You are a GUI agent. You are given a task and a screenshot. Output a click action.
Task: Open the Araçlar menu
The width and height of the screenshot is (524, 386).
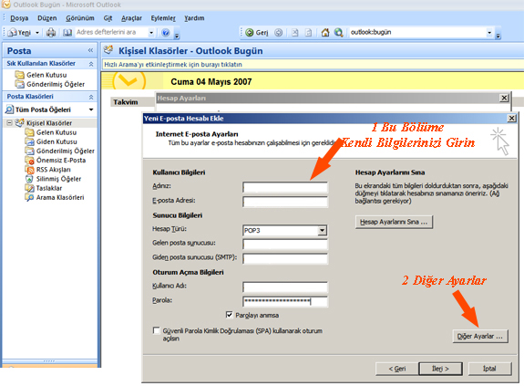click(x=131, y=18)
